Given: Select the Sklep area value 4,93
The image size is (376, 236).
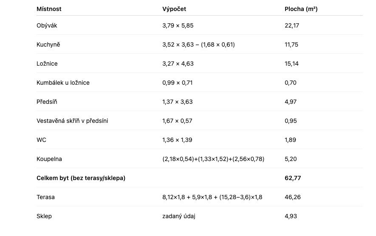Looking at the screenshot, I should 291,216.
